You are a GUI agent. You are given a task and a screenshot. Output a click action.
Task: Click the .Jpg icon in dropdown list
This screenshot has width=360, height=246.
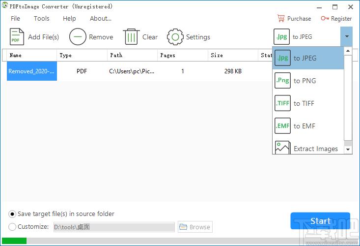(282, 58)
